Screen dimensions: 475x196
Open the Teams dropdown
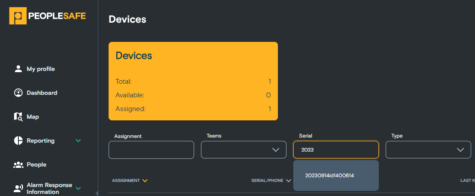coord(244,150)
